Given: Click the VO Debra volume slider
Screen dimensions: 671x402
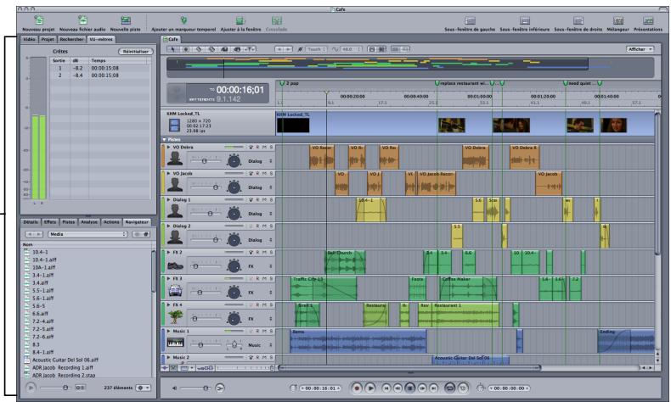Looking at the screenshot, I should click(x=206, y=160).
